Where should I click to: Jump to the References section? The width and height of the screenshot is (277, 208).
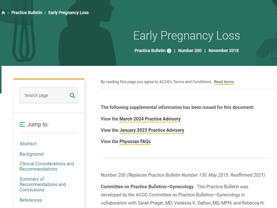pos(31,200)
